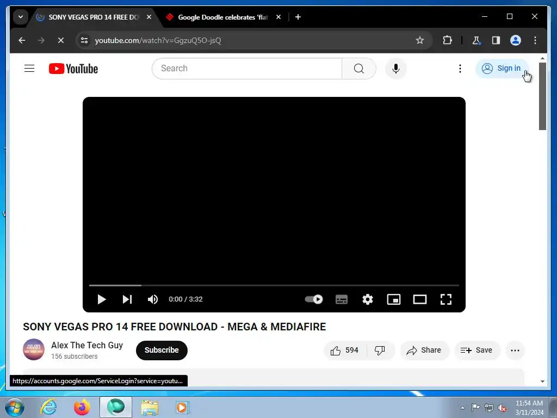The height and width of the screenshot is (418, 557).
Task: Open video player settings gear
Action: point(368,299)
